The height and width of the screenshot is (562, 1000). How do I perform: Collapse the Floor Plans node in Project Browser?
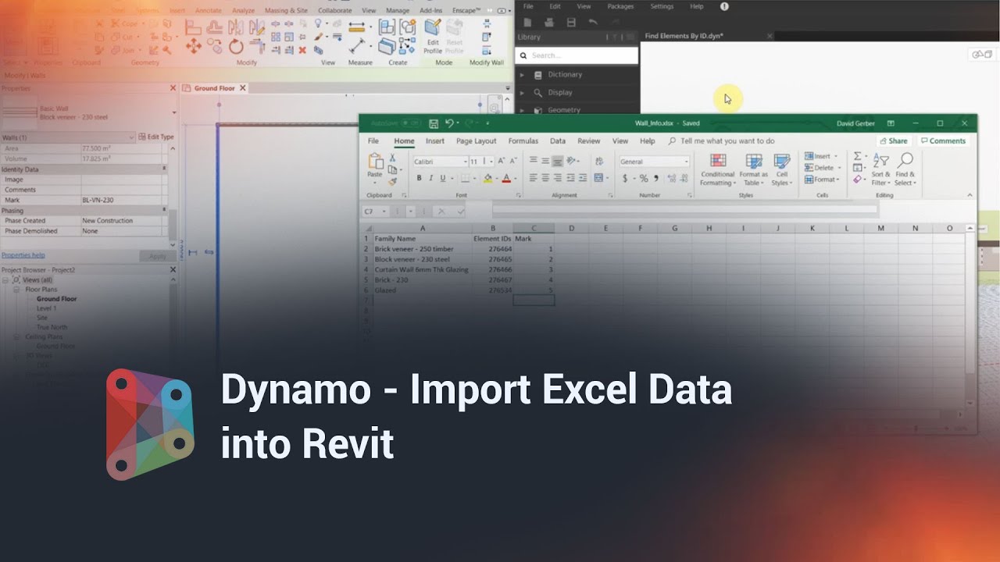point(18,290)
